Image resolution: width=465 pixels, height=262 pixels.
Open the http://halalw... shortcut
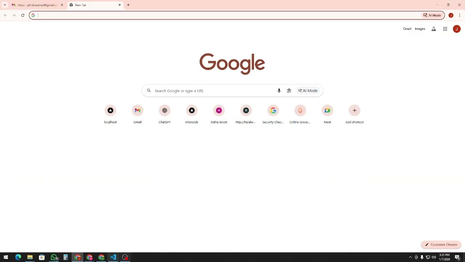(246, 114)
